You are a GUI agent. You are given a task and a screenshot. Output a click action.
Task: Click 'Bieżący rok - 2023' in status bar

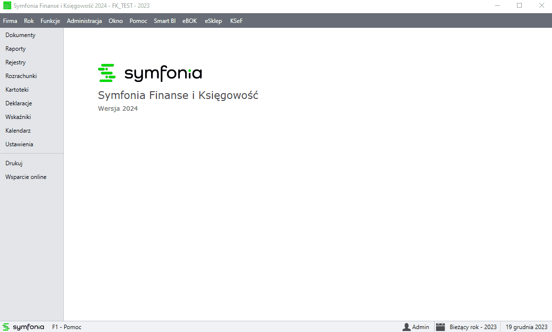pos(473,327)
